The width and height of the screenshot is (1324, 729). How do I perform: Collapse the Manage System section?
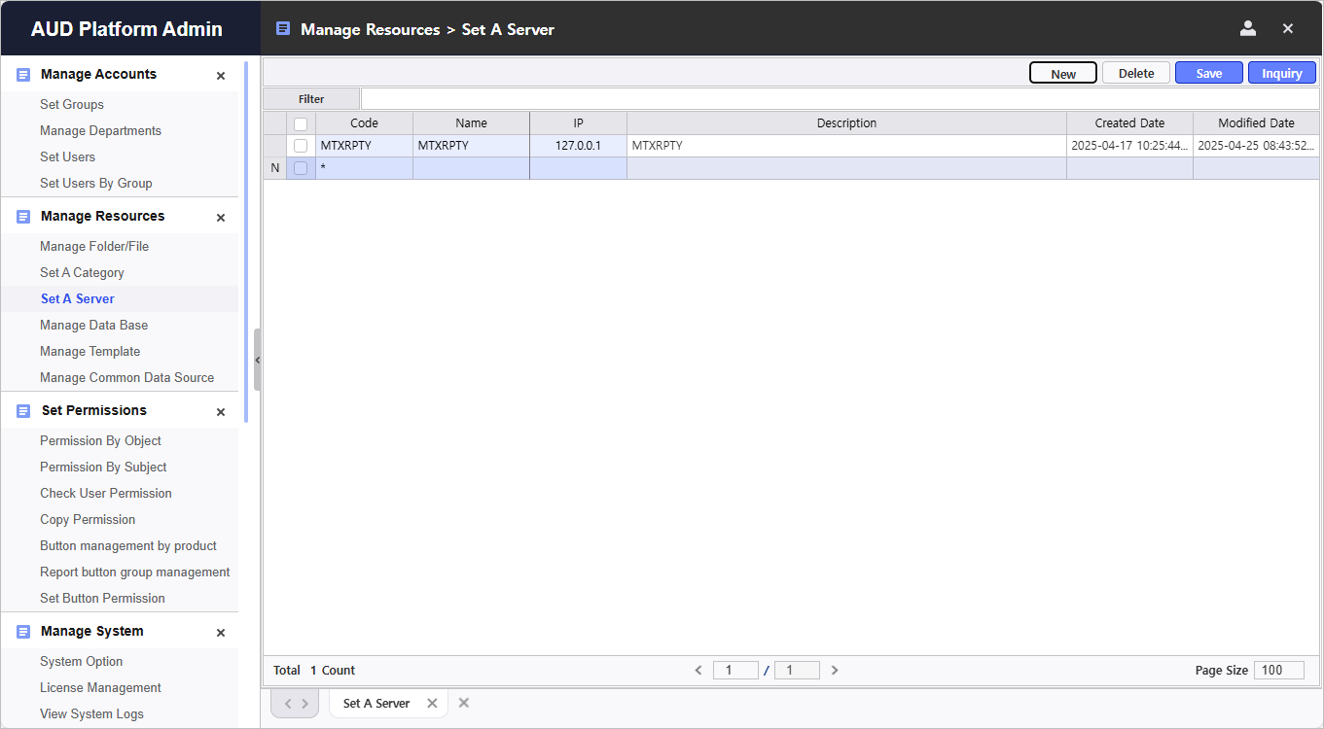221,633
